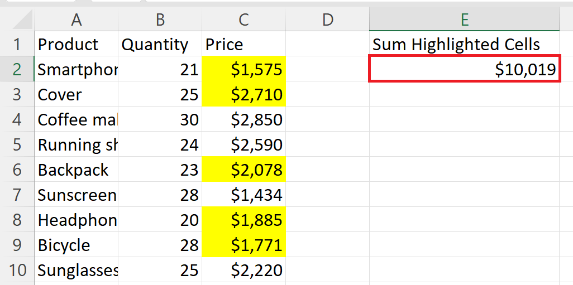Select row 9 header

click(17, 245)
